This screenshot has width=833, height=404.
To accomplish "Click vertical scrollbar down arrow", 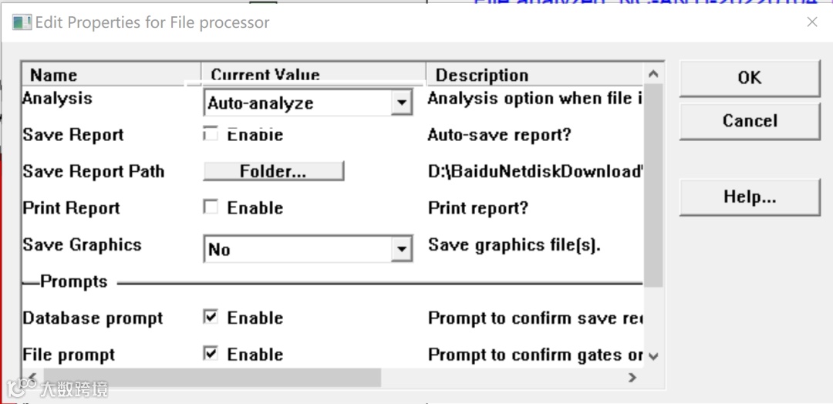I will (x=653, y=355).
